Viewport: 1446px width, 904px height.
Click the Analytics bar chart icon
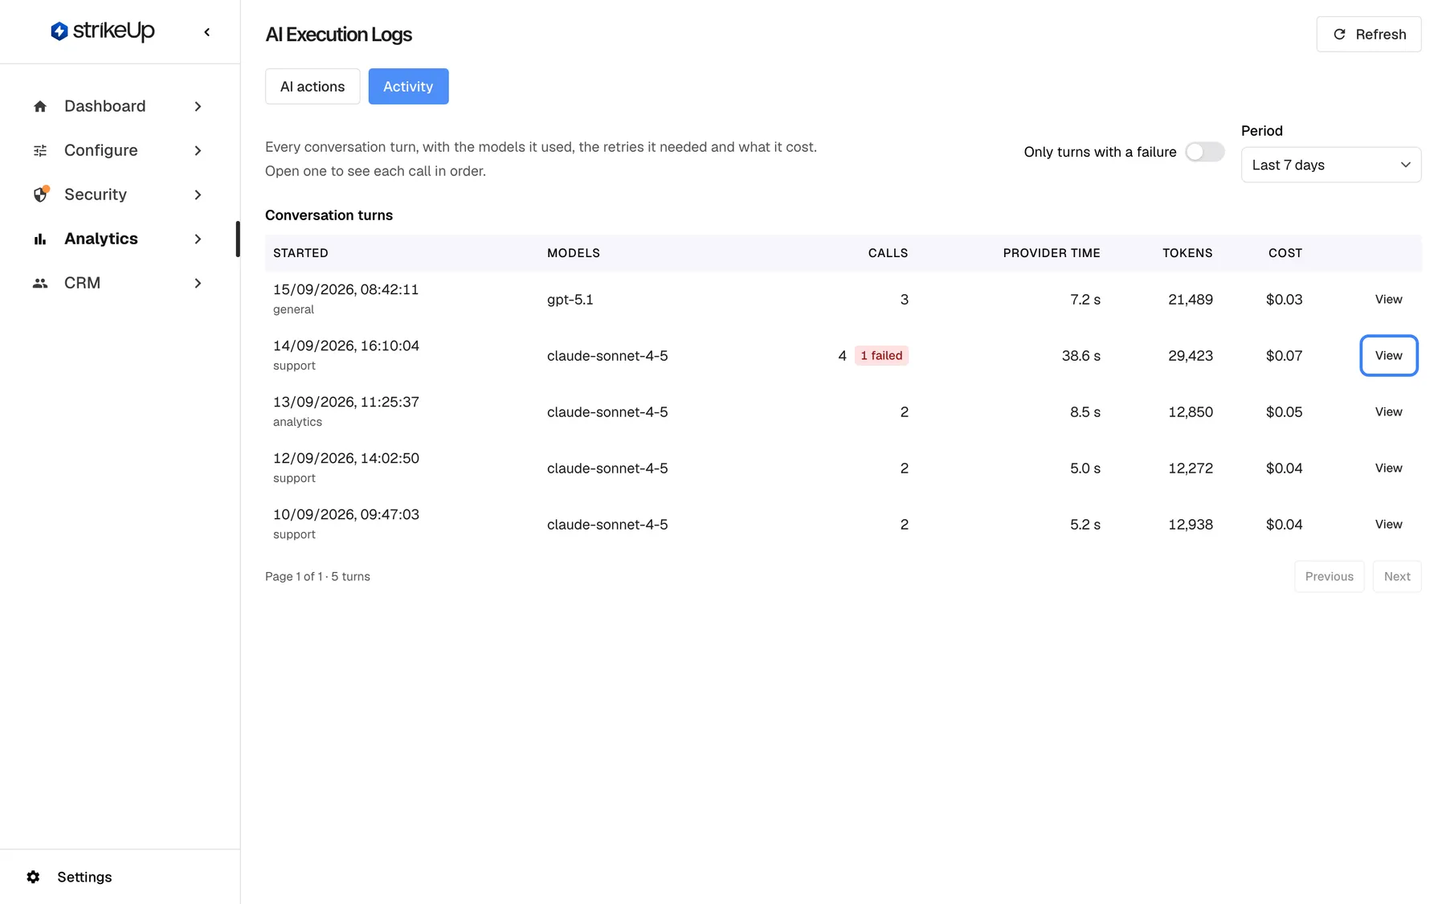tap(40, 239)
